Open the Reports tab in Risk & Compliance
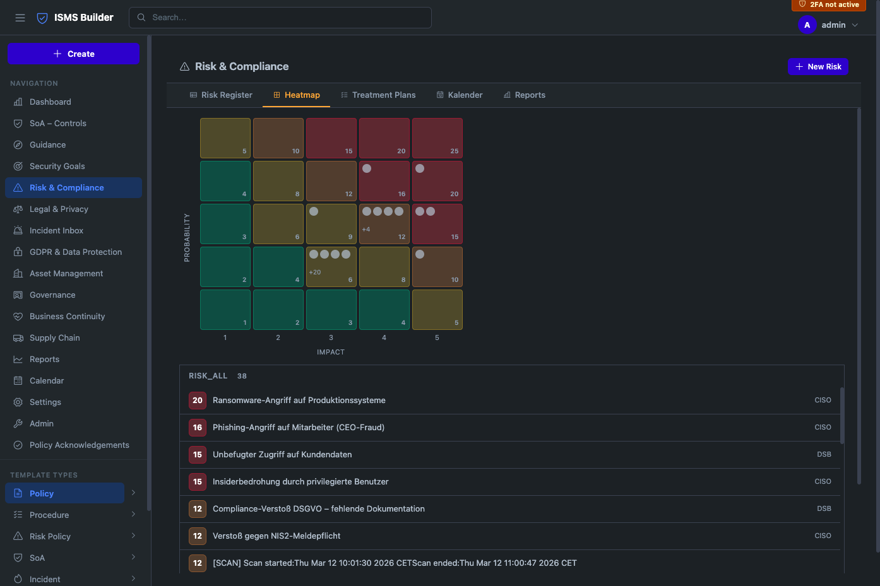 [x=524, y=95]
